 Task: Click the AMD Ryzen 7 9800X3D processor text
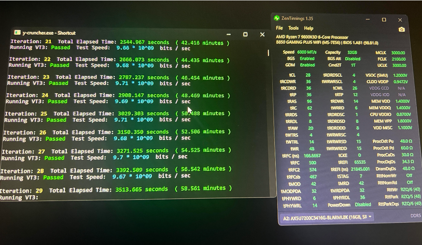coord(312,37)
